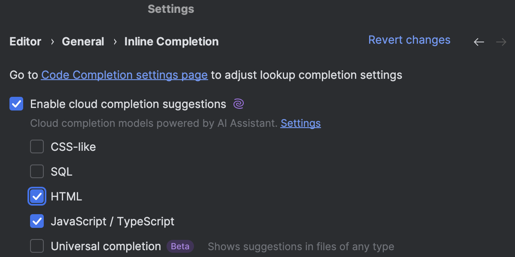Click the Beta badge
This screenshot has width=515, height=257.
(180, 246)
